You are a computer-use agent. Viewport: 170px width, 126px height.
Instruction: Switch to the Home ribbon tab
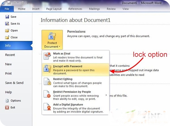[22, 9]
